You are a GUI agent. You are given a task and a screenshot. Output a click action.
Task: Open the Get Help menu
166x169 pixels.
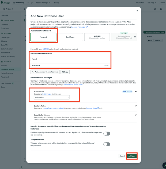152,3
